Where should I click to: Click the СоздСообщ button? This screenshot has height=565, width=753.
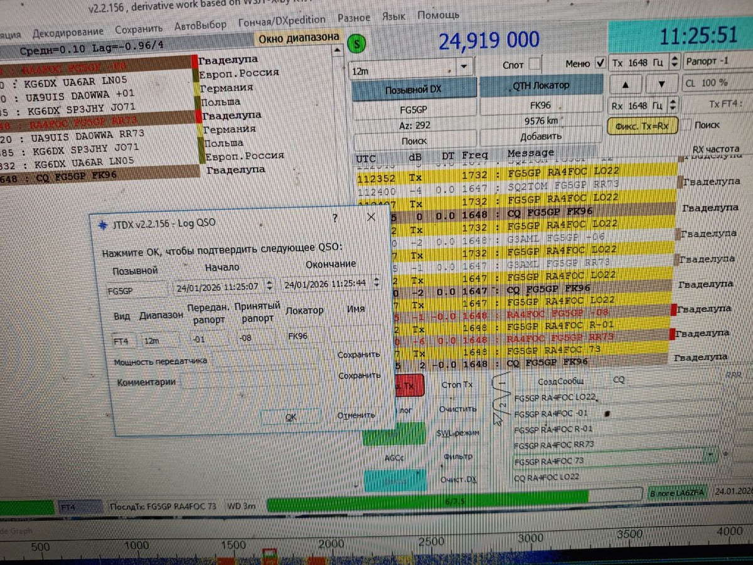tap(560, 381)
